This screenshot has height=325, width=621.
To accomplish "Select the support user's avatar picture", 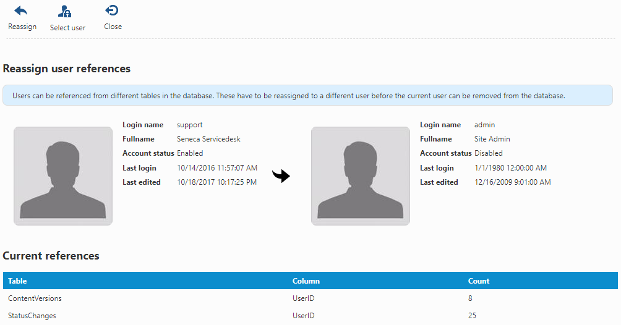I will [x=63, y=175].
